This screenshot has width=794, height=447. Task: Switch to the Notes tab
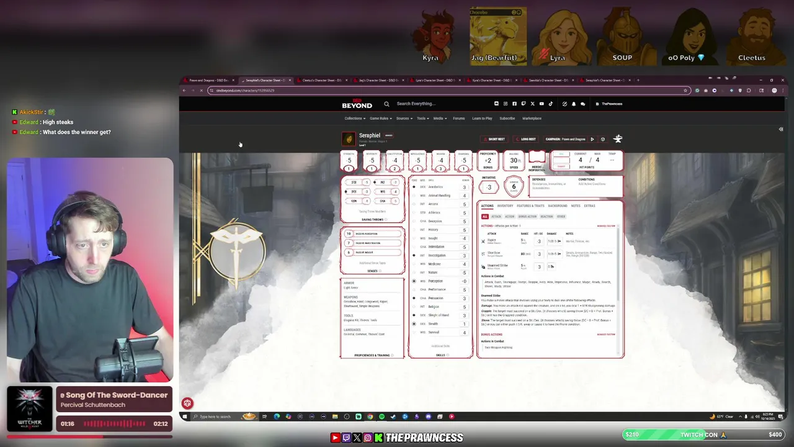click(576, 205)
